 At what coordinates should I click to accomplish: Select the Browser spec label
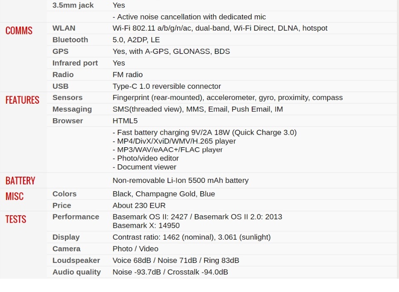tap(67, 121)
